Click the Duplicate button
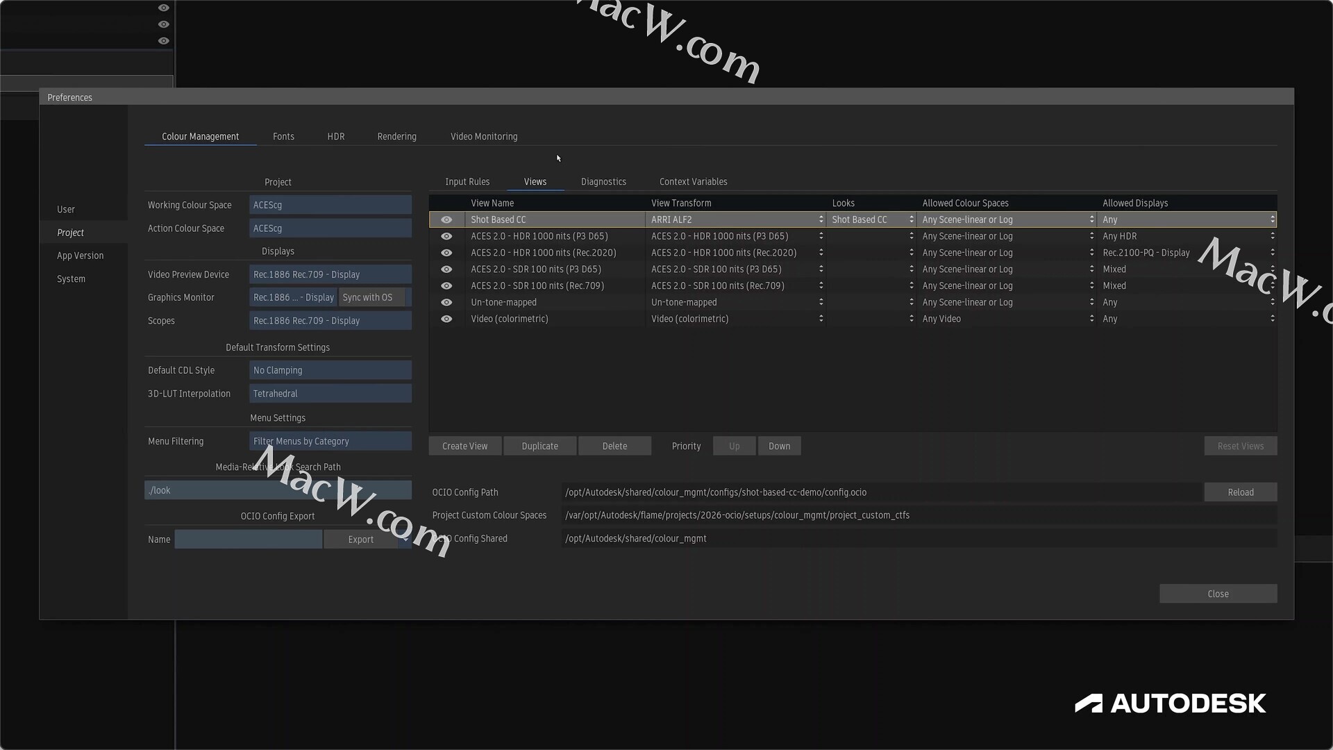 click(539, 446)
